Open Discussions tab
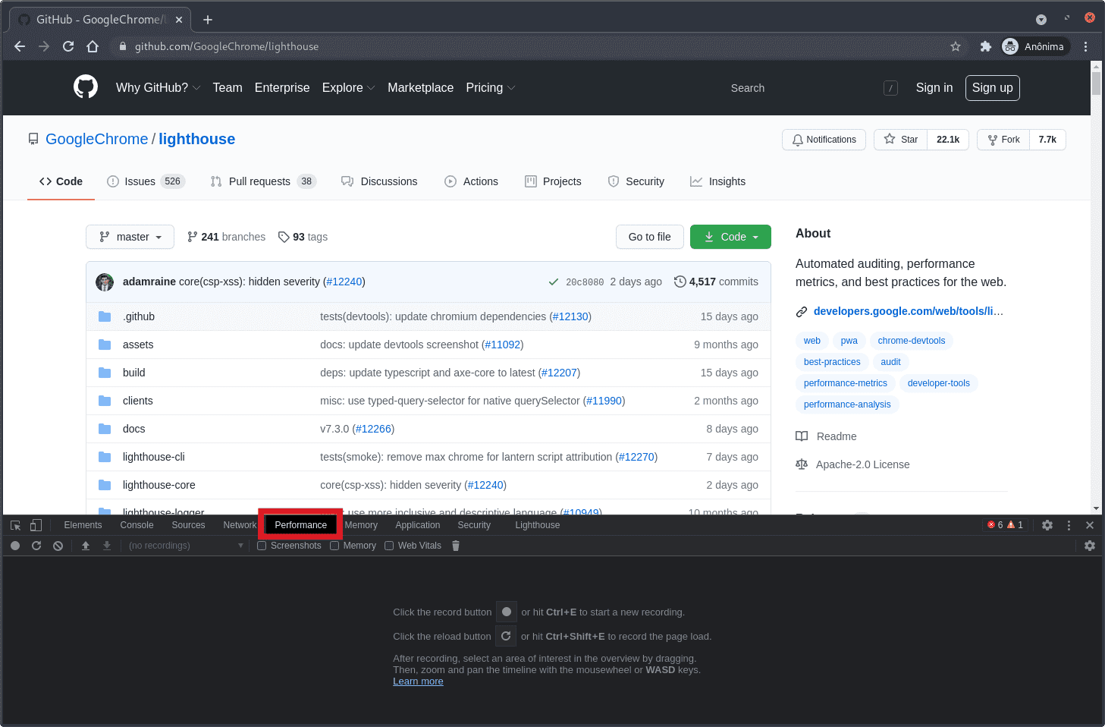Screen dimensions: 1105x727 [379, 181]
